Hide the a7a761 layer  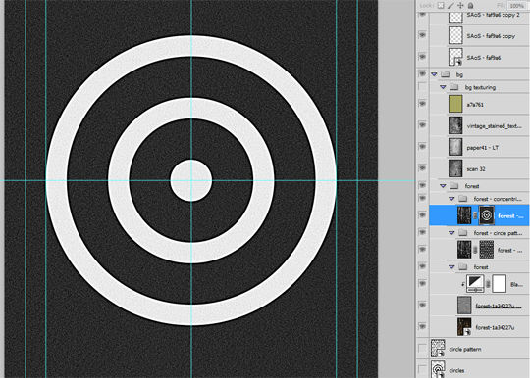(422, 104)
